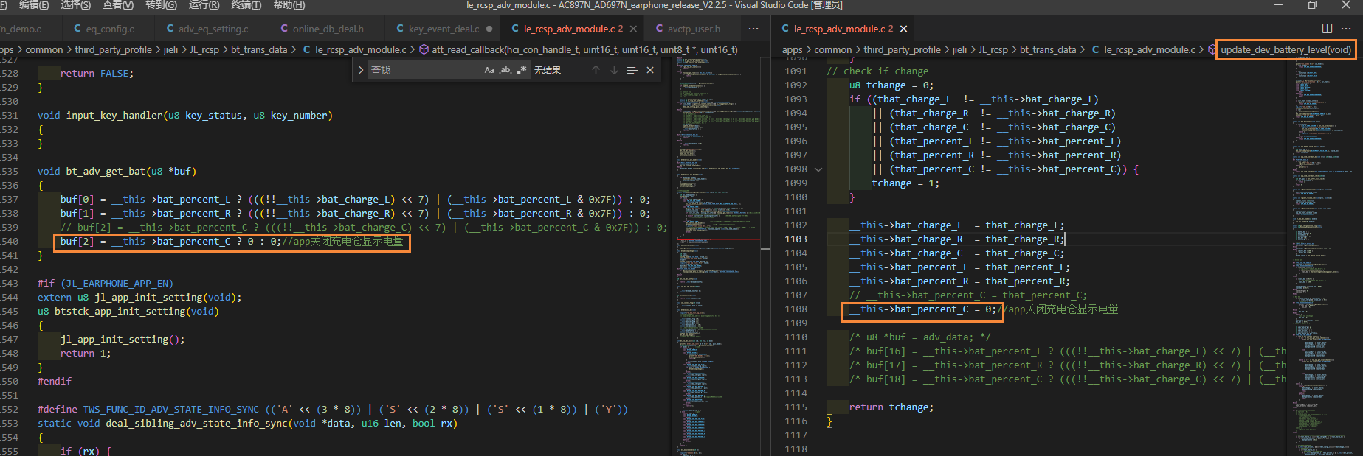Open the 终端(T) menu
Viewport: 1363px width, 456px height.
pyautogui.click(x=246, y=5)
